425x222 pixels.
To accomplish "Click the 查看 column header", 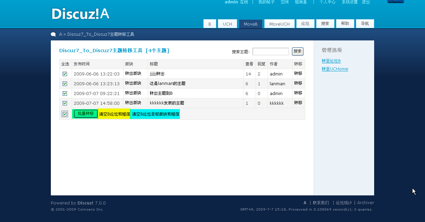I will tap(250, 64).
